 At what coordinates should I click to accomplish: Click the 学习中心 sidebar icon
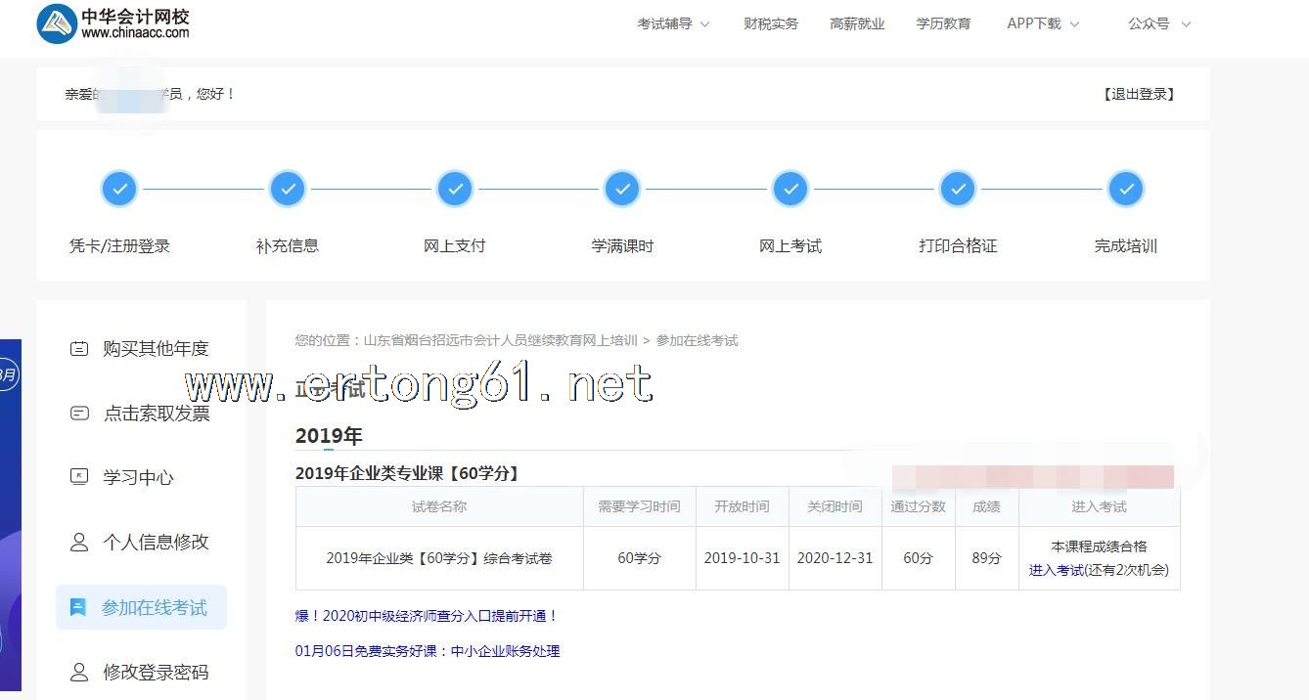79,477
